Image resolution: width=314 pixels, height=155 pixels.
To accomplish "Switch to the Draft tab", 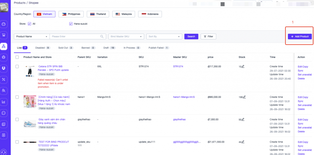I will (x=109, y=48).
